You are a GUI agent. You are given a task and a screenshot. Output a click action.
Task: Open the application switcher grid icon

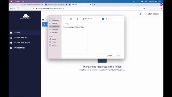pos(141,14)
